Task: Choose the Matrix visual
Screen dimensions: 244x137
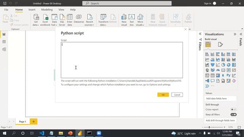Action: [218, 75]
